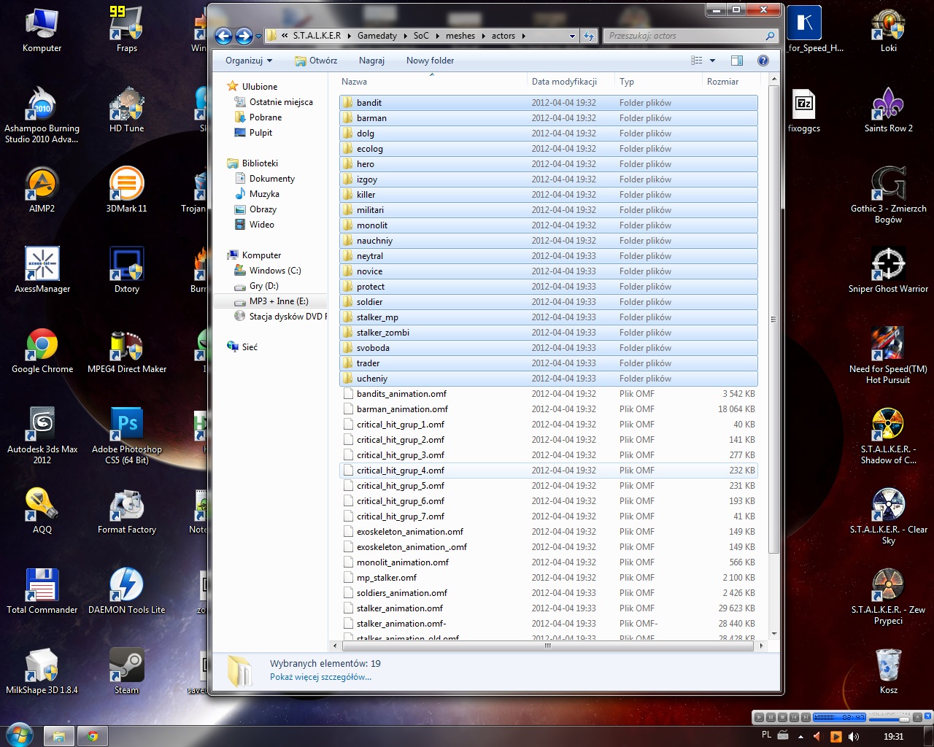Open the Saints Row 2 desktop shortcut

[x=888, y=111]
